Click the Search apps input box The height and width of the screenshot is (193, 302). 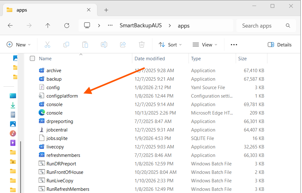point(261,26)
